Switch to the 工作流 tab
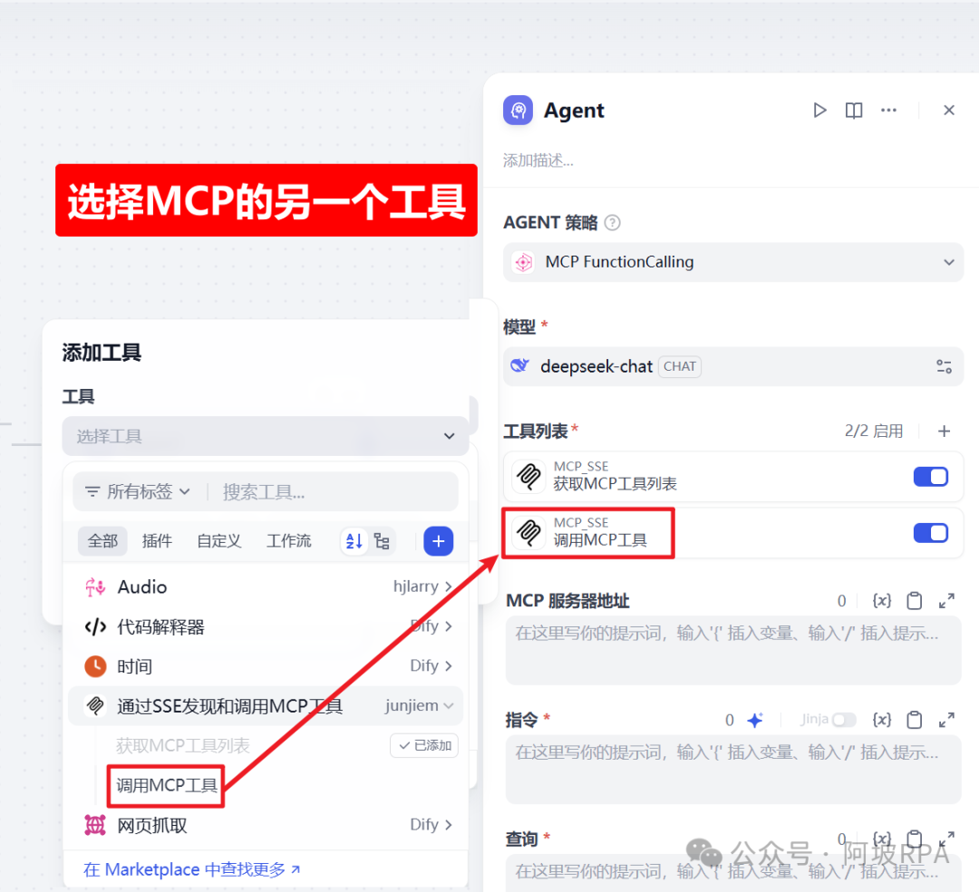The width and height of the screenshot is (979, 892). pyautogui.click(x=288, y=540)
